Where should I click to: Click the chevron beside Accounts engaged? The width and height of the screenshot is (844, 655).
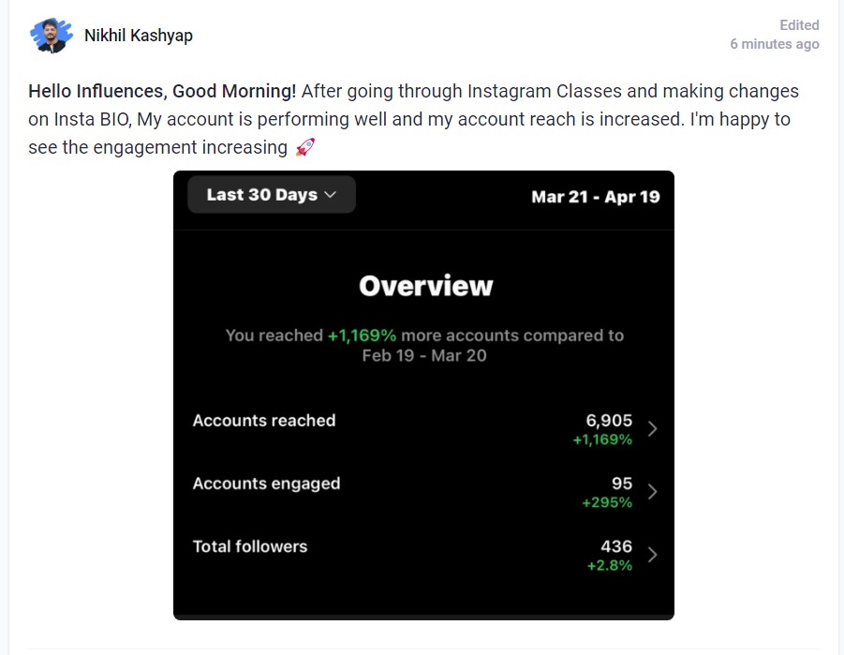click(652, 492)
